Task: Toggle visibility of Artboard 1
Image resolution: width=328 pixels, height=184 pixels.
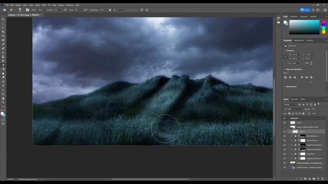Action: 284,118
